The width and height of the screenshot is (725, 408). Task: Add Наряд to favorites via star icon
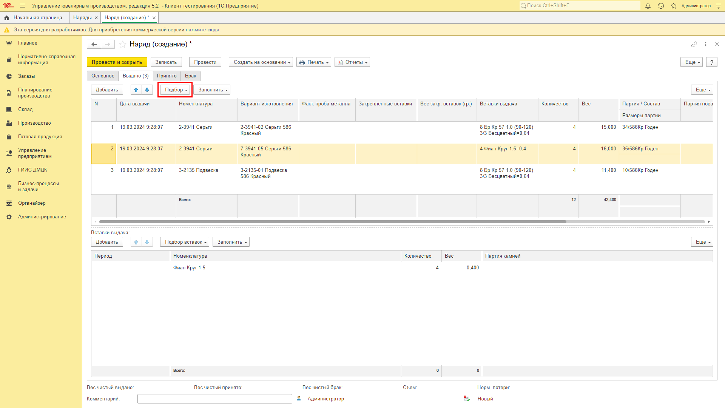(123, 45)
